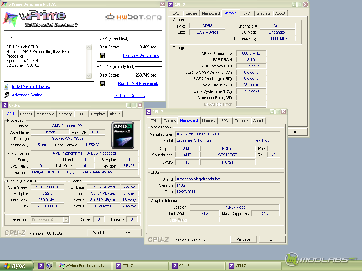This screenshot has width=362, height=271.
Task: Open Mainboard tab in CPU window
Action: click(45, 114)
